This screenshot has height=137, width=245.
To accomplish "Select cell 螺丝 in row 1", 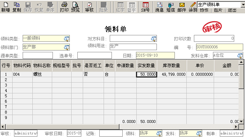I will [42, 74].
